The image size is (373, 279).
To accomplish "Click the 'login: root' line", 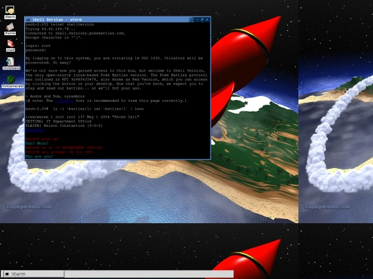I will click(x=38, y=45).
